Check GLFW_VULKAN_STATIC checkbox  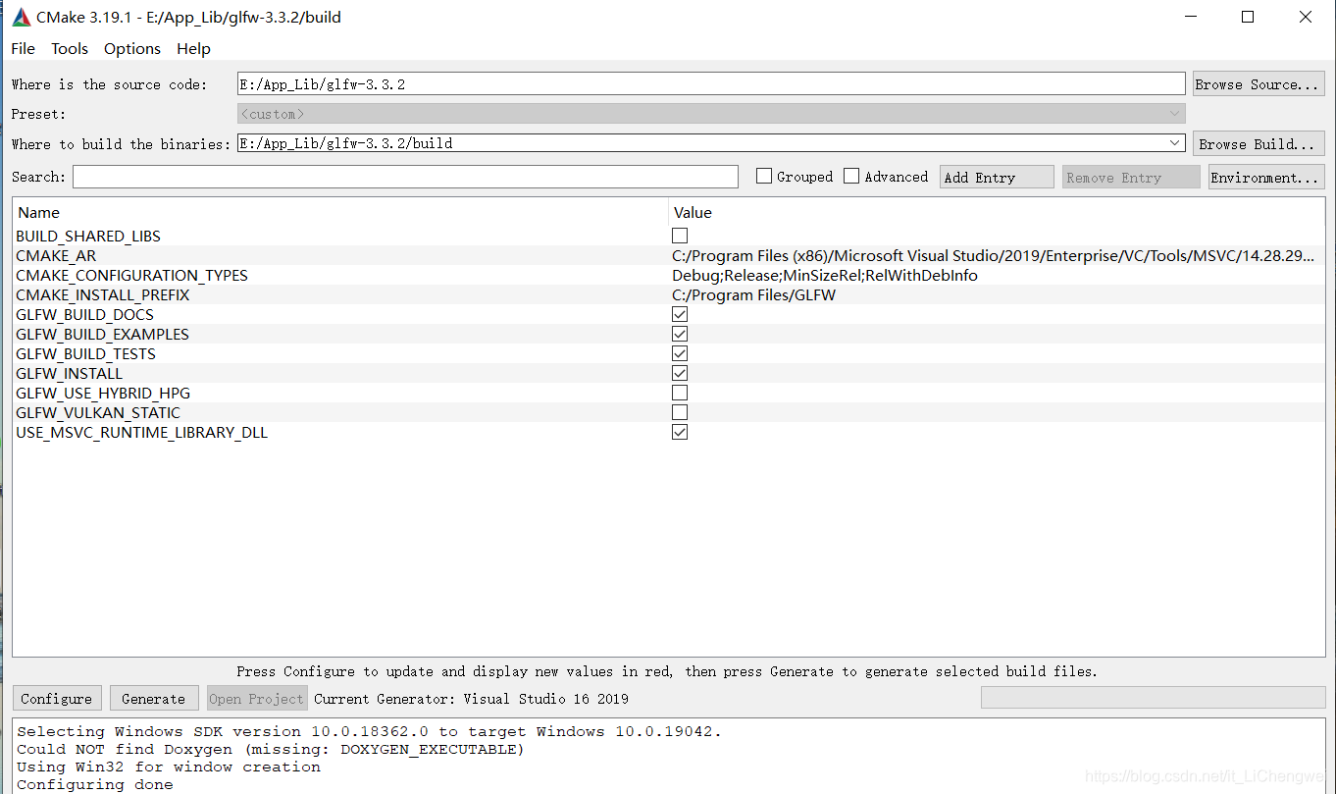click(x=680, y=412)
